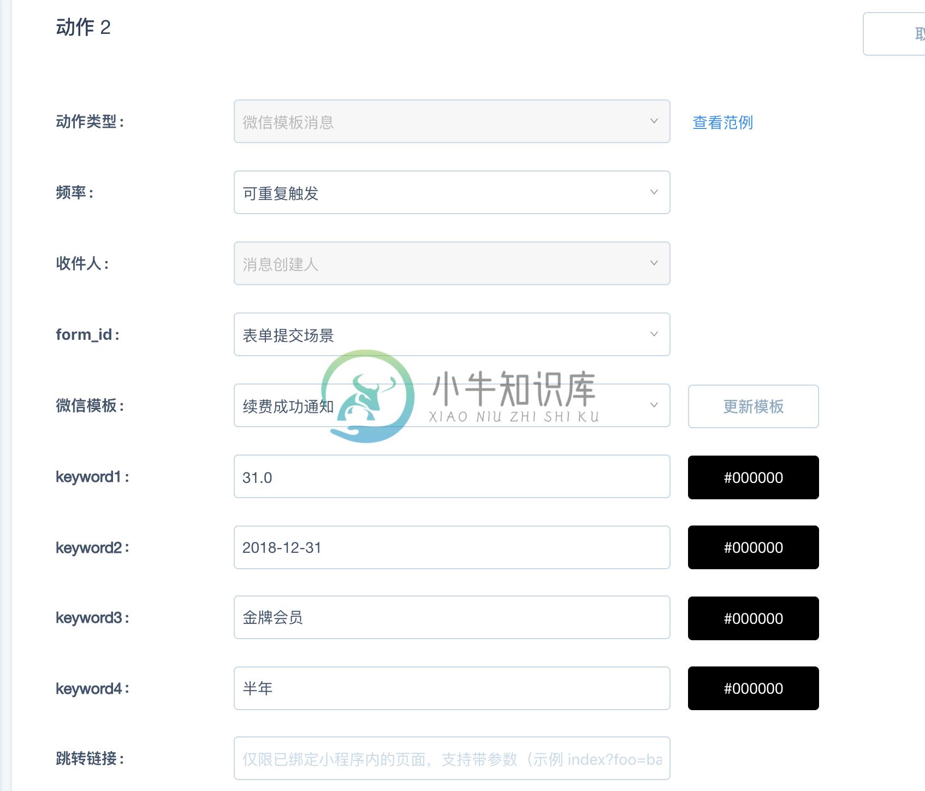The height and width of the screenshot is (791, 925).
Task: Click the 更新模板 button
Action: click(753, 406)
